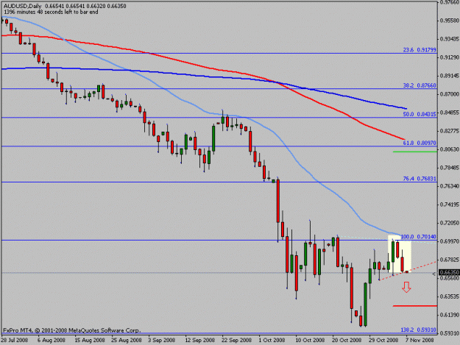
Task: Click the '28 Jul 2008' date label
Action: click(x=15, y=340)
